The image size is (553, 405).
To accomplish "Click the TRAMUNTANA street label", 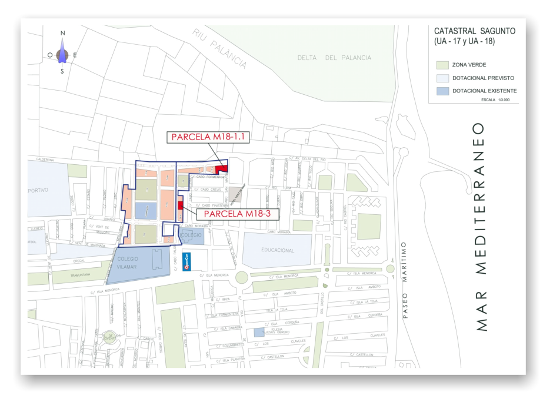I will point(81,275).
